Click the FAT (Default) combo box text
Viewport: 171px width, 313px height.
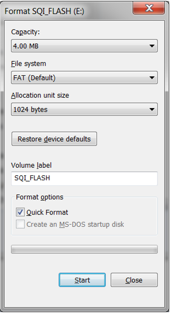(x=34, y=77)
